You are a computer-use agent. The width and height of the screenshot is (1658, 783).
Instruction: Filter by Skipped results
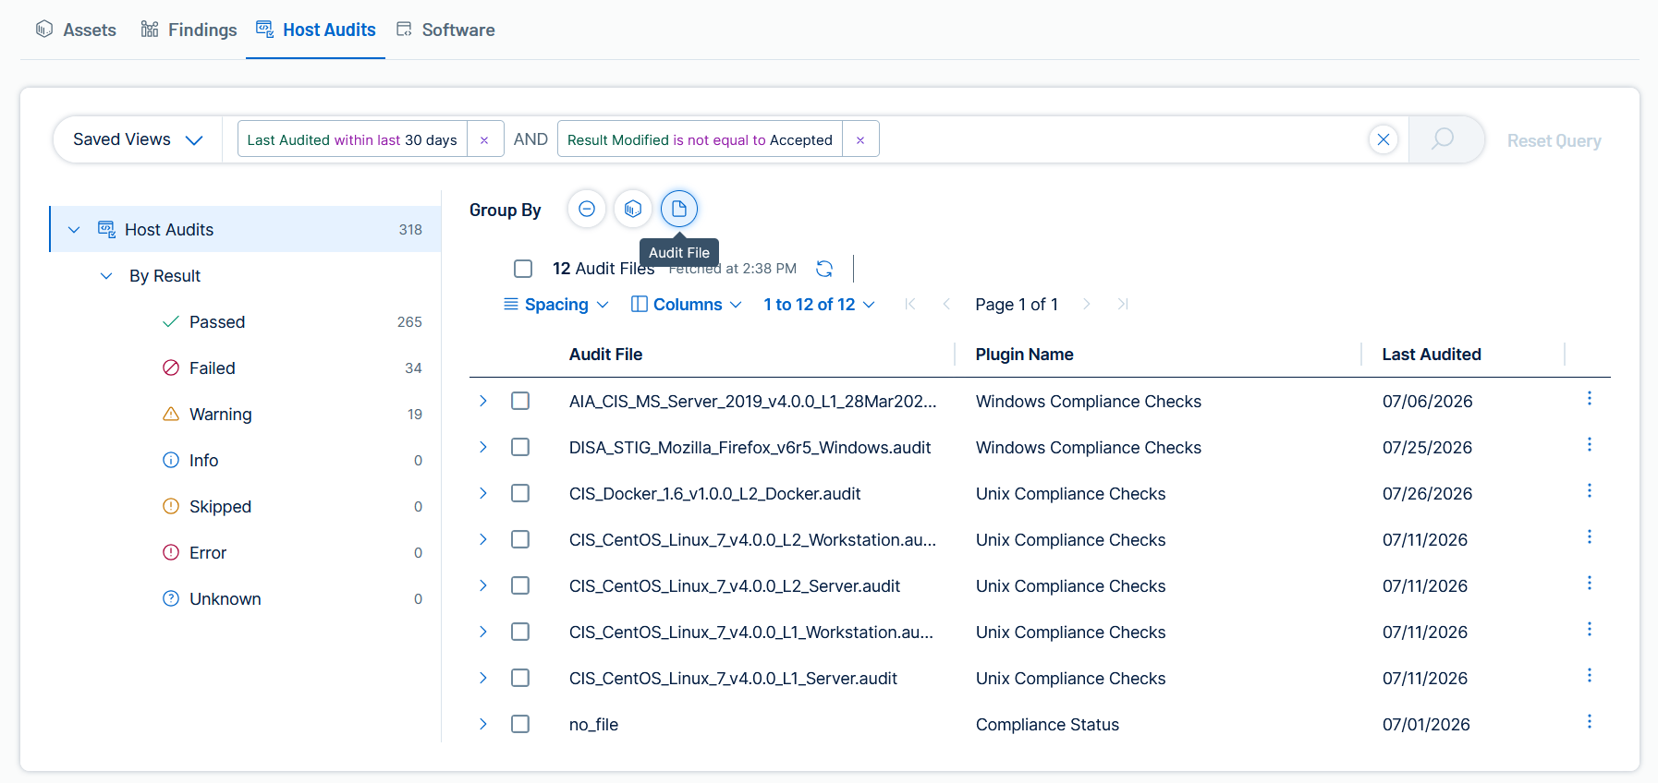click(x=291, y=507)
